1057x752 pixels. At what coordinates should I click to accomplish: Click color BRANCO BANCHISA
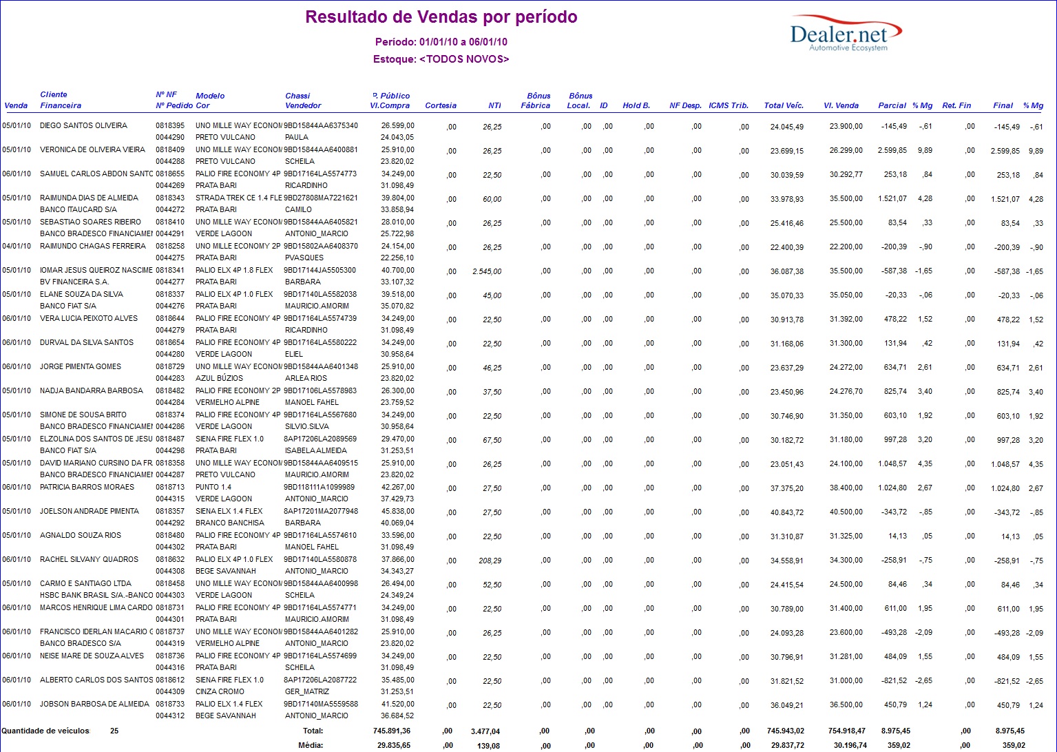click(230, 523)
